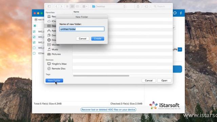Click the Add HEIC plus icon
217x122 pixels.
click(x=36, y=20)
